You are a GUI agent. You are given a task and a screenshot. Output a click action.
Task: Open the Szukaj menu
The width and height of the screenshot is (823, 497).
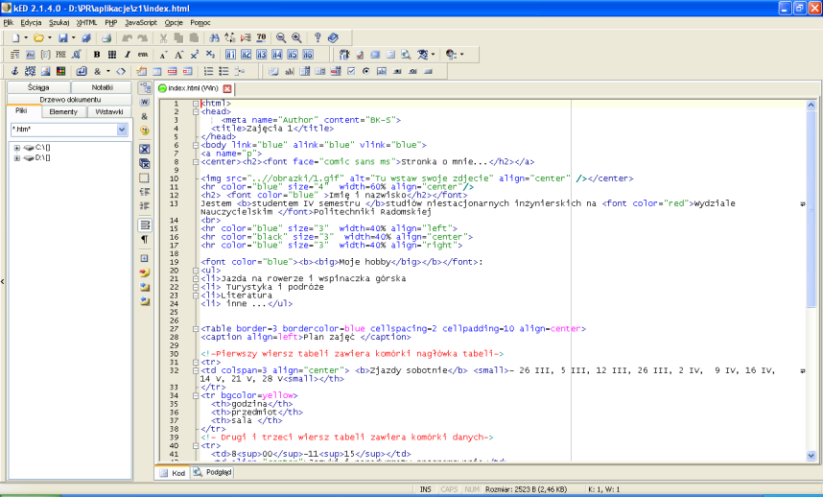[59, 23]
